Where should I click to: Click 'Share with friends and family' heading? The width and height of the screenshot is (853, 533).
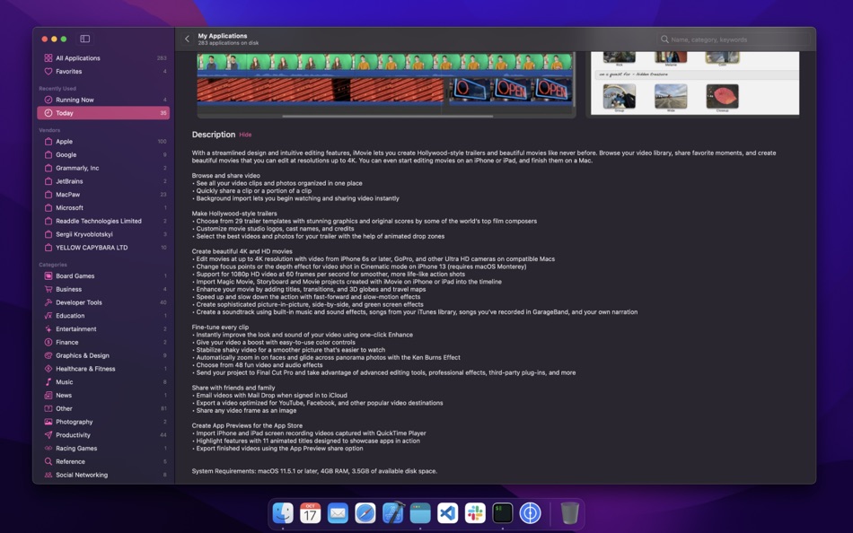coord(233,388)
